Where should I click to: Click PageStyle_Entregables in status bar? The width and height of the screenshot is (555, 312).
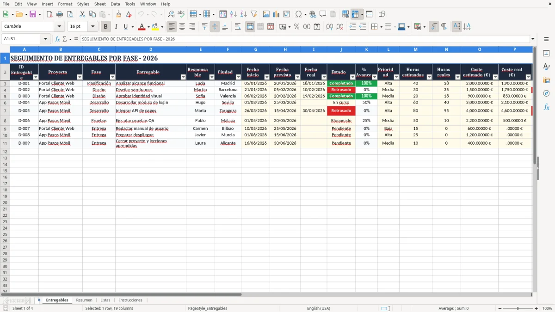[x=208, y=308]
